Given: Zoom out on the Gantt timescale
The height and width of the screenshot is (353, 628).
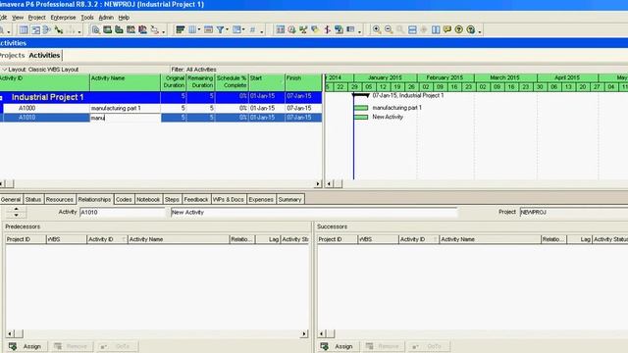Looking at the screenshot, I should [389, 29].
